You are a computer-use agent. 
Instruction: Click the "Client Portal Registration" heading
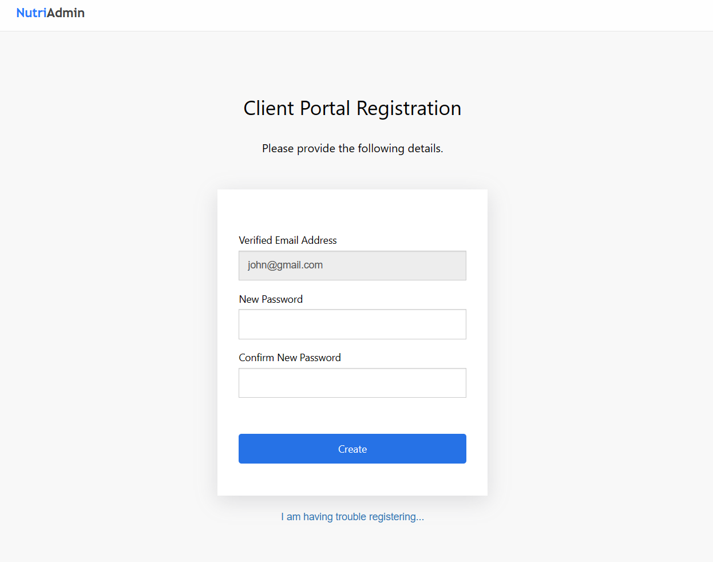(x=352, y=108)
